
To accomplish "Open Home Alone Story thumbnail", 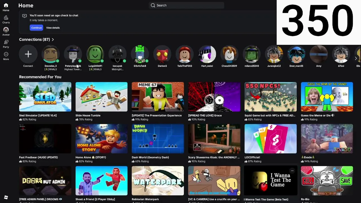I will 102,139.
